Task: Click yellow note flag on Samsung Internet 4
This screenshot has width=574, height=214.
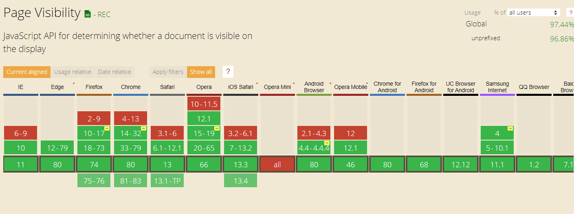Action: 510,128
